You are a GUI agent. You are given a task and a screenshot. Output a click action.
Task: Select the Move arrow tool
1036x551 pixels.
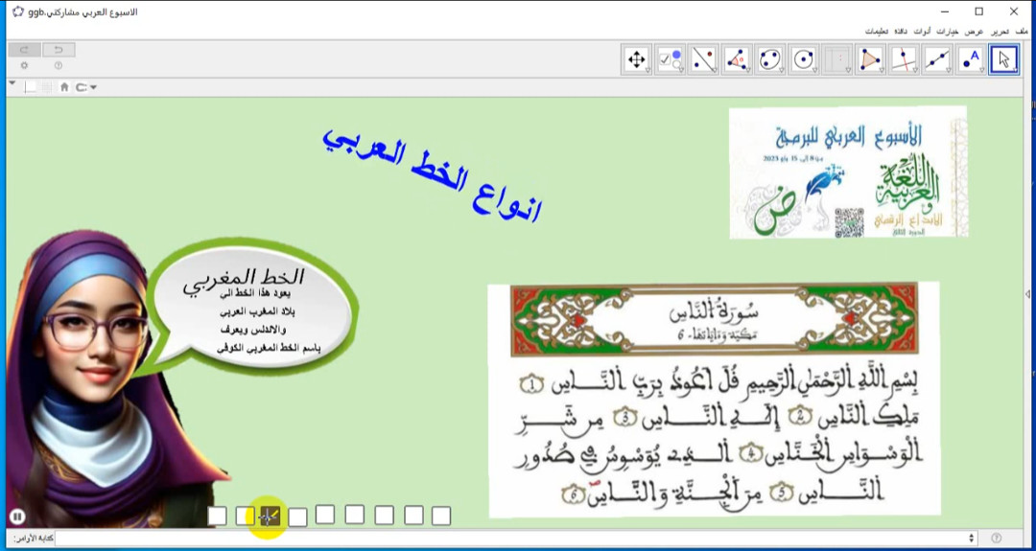[1003, 59]
